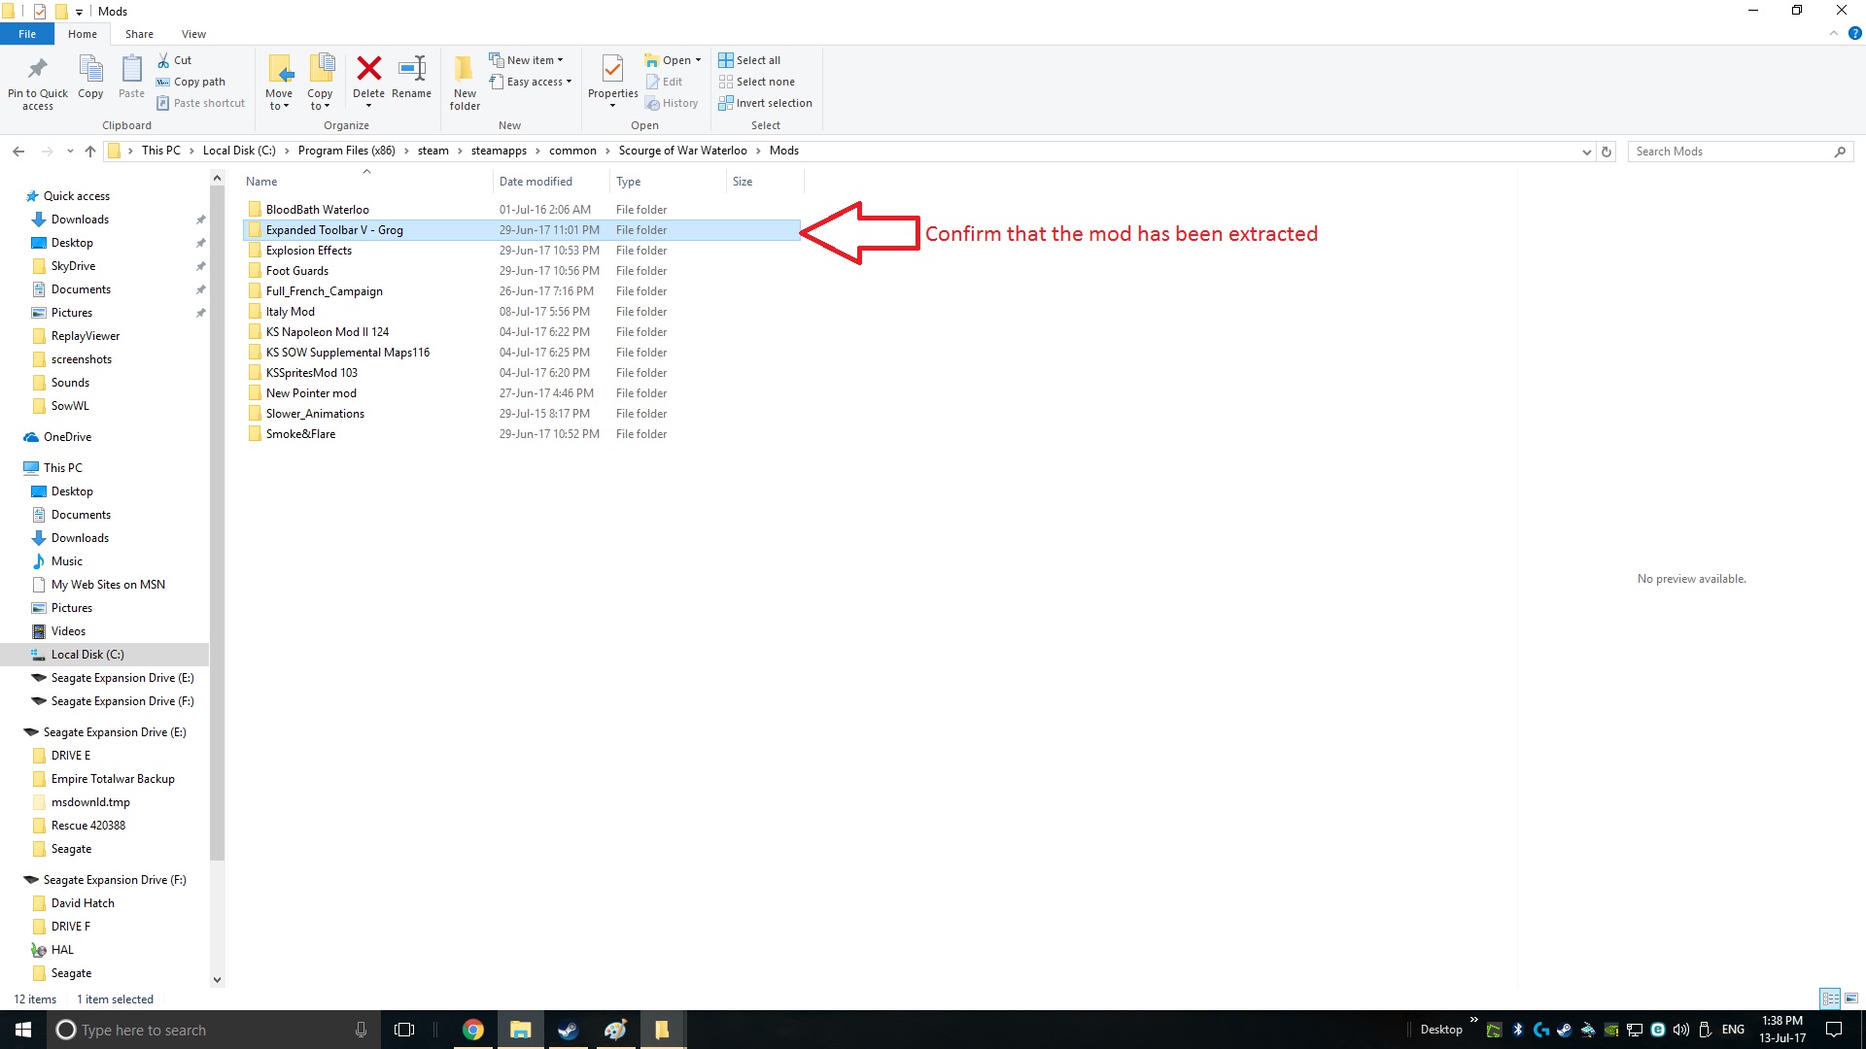Viewport: 1866px width, 1049px height.
Task: Select the Italy Mod folder
Action: tap(291, 312)
